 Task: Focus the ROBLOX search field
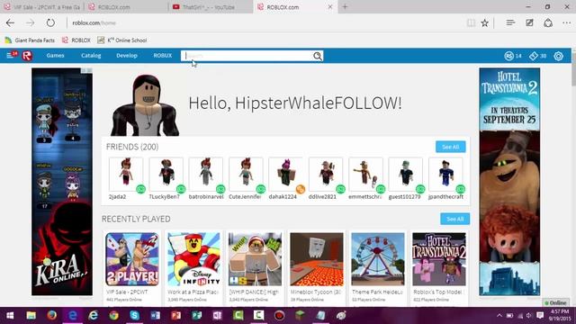[247, 56]
